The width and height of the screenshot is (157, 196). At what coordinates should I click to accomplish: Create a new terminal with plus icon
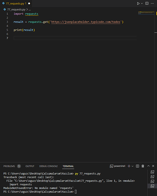(129, 166)
